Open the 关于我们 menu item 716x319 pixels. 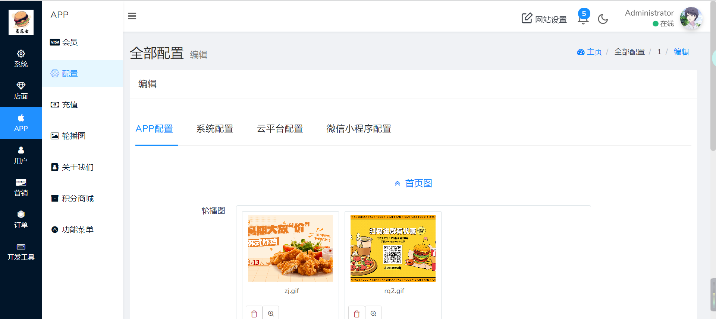pyautogui.click(x=82, y=167)
